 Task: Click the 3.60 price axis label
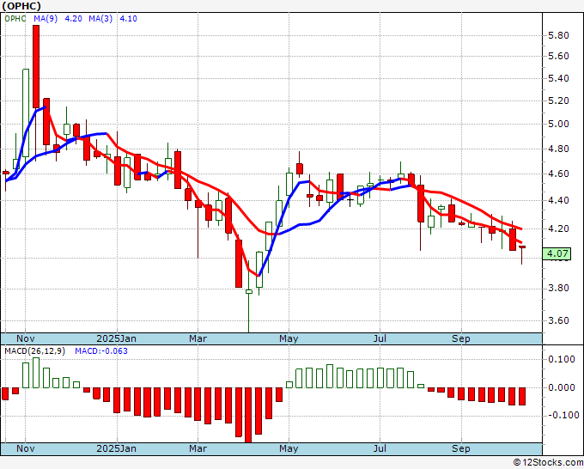(558, 320)
